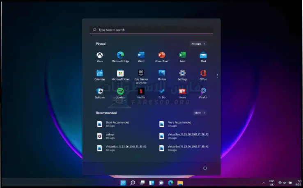Go to next pinned apps page dot
Screen dimensions: 303x188
click(217, 77)
